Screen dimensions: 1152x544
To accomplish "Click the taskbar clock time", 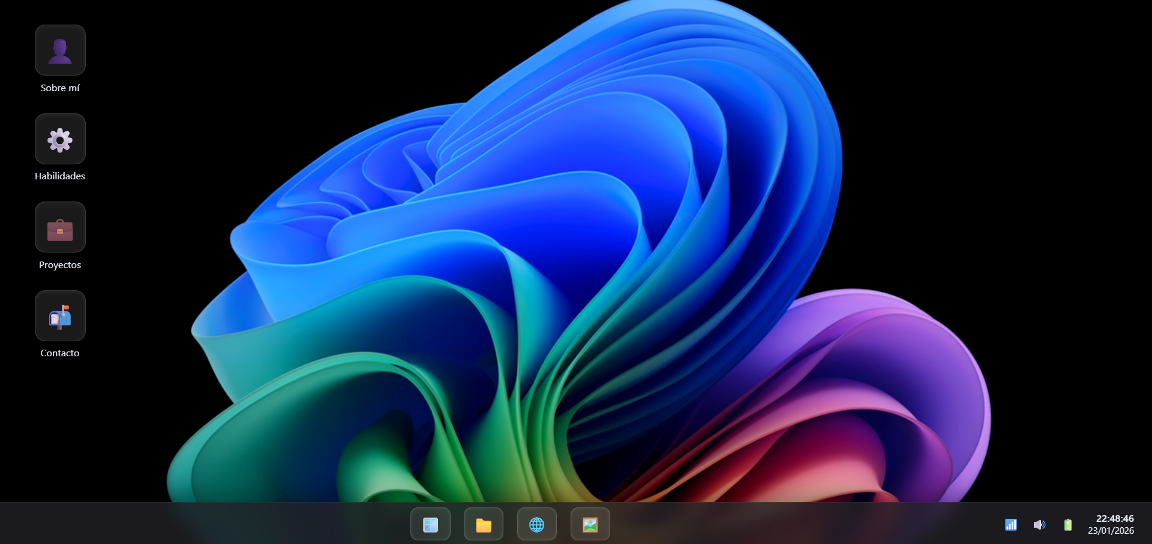I will coord(1115,518).
